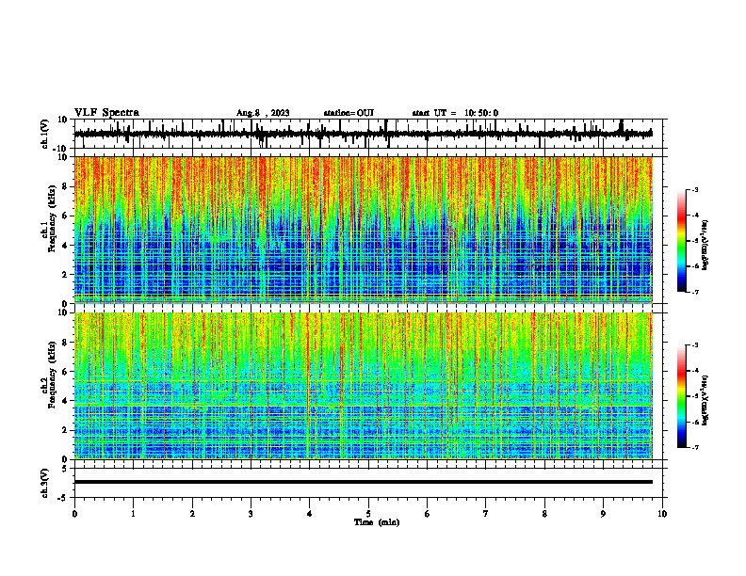
Task: Click the "-6" label on ch.2 colorbar
Action: click(694, 422)
